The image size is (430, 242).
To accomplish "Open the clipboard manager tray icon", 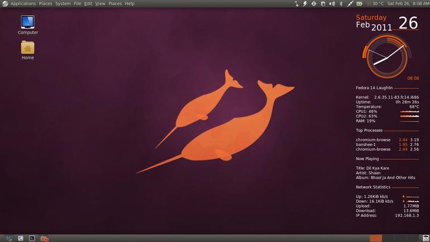I will tap(323, 3).
